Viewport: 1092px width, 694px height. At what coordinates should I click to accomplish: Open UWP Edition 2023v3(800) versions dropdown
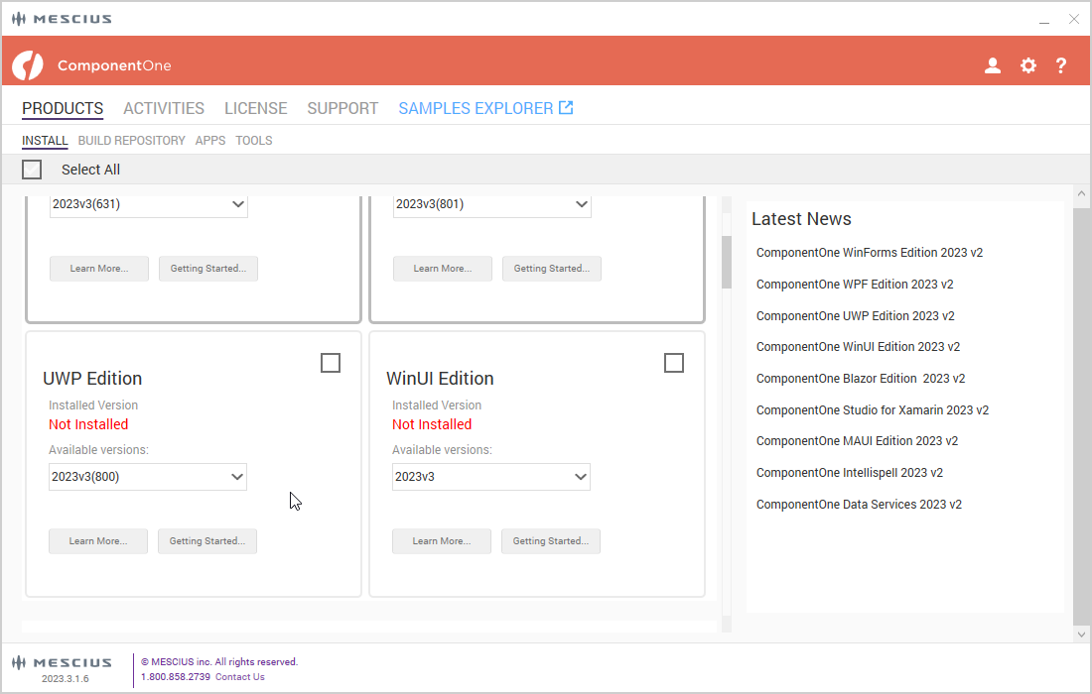tap(148, 477)
